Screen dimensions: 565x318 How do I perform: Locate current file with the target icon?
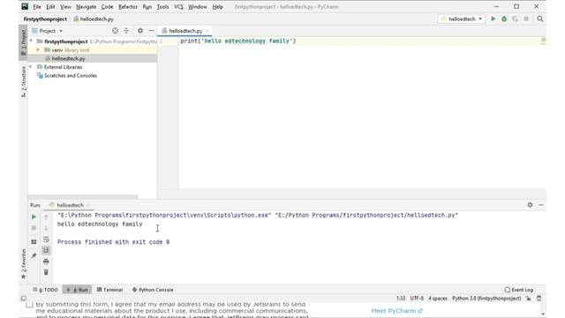pos(115,31)
